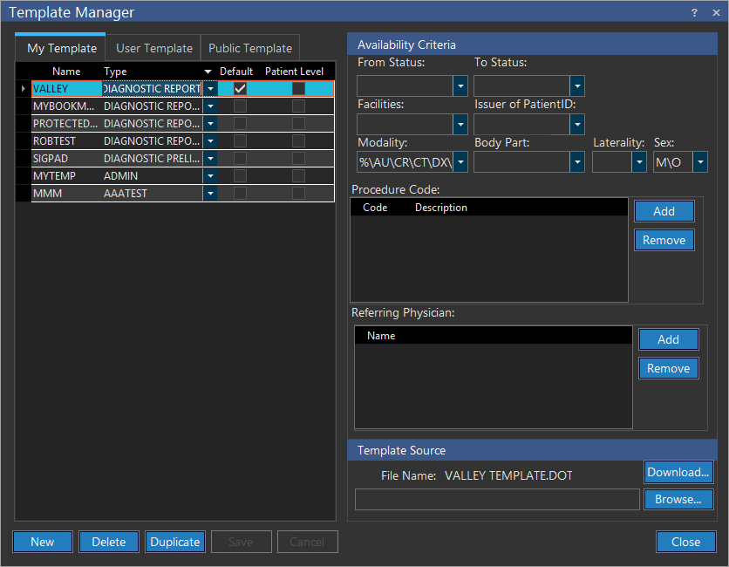Open Type dropdown for SIGPAD row
The height and width of the screenshot is (567, 729).
(210, 159)
